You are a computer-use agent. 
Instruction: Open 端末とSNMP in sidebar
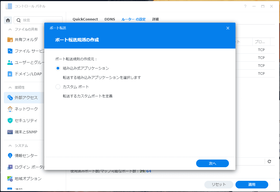(26, 132)
